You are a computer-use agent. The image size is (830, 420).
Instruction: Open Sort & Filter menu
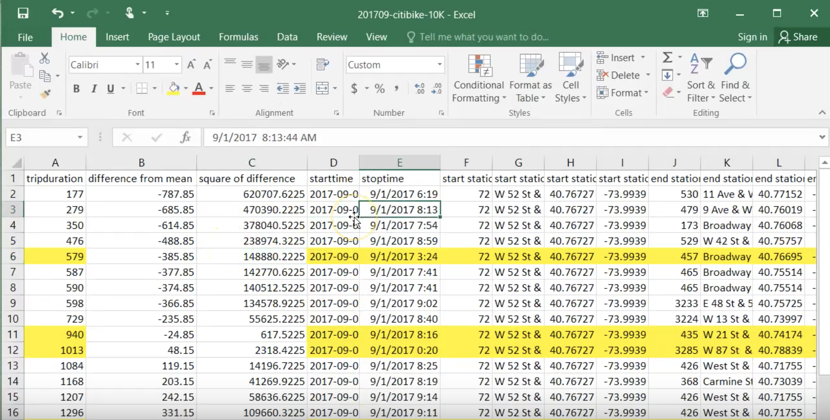701,78
